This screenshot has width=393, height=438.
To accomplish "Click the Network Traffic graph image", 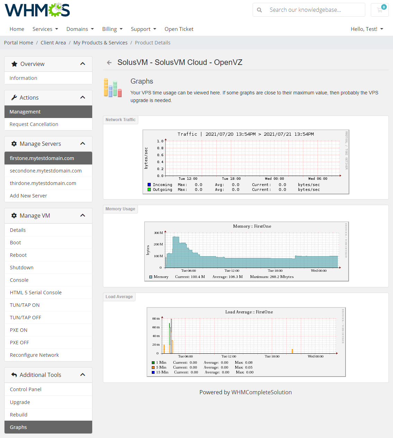I will (246, 162).
